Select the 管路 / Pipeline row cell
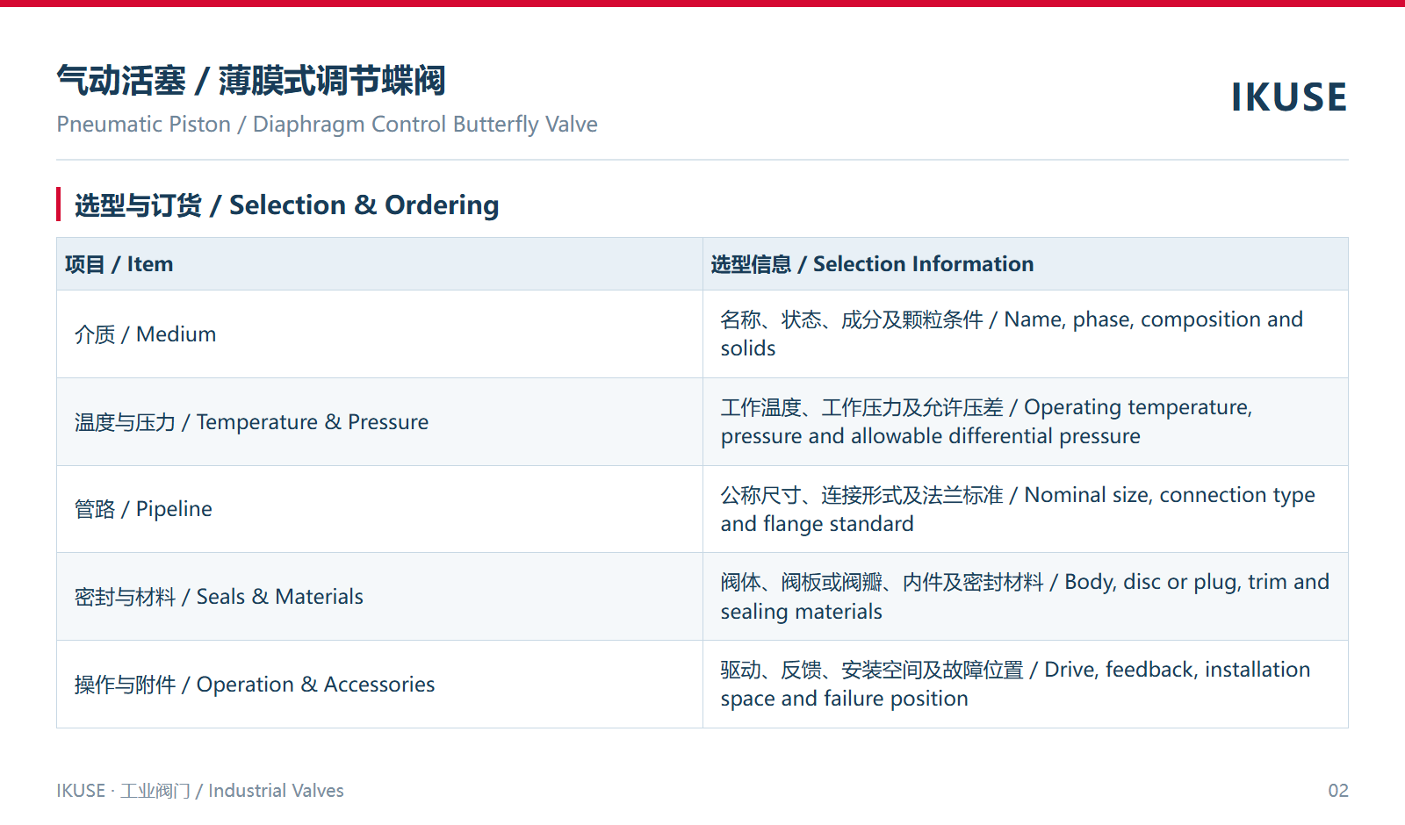 (x=379, y=509)
